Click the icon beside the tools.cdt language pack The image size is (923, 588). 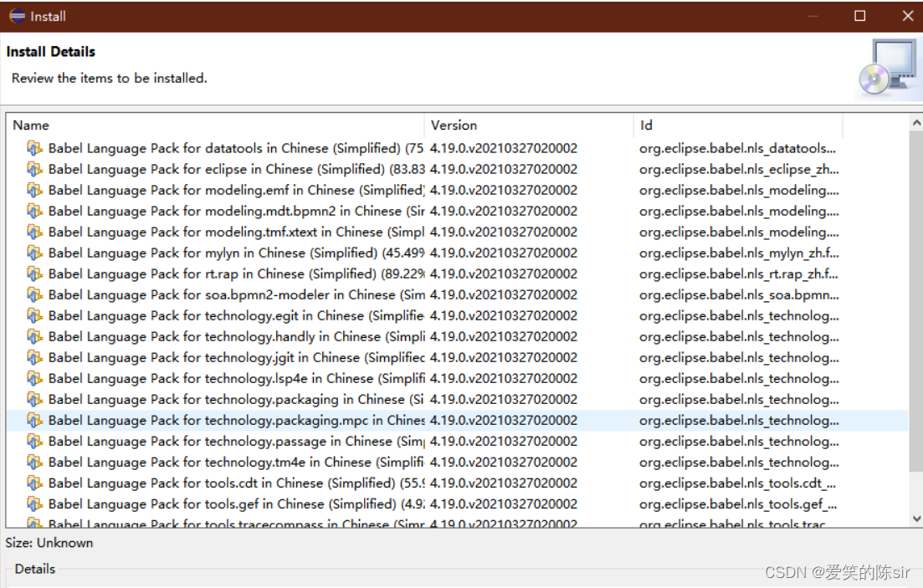pyautogui.click(x=35, y=483)
